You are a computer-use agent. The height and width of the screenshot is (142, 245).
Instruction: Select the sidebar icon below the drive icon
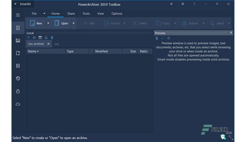tap(18, 53)
